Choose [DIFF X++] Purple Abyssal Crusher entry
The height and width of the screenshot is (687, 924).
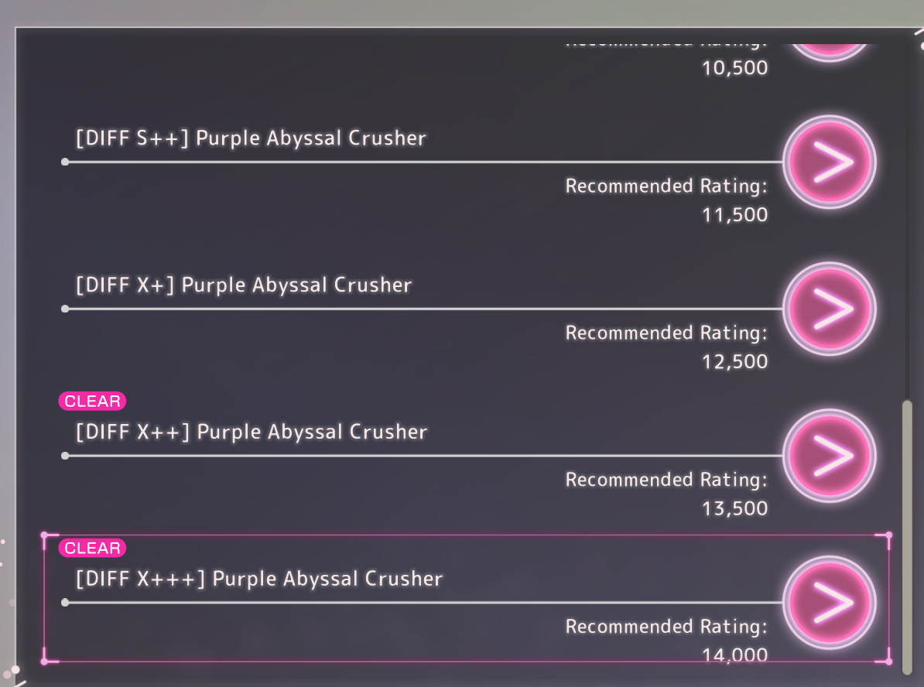pyautogui.click(x=251, y=432)
